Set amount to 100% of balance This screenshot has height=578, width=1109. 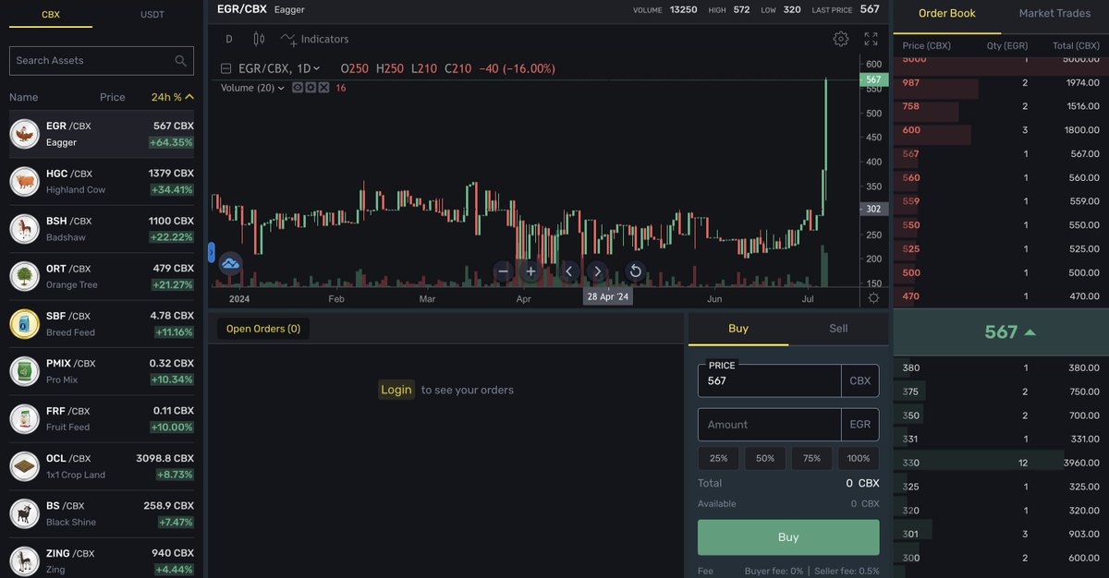pos(859,458)
